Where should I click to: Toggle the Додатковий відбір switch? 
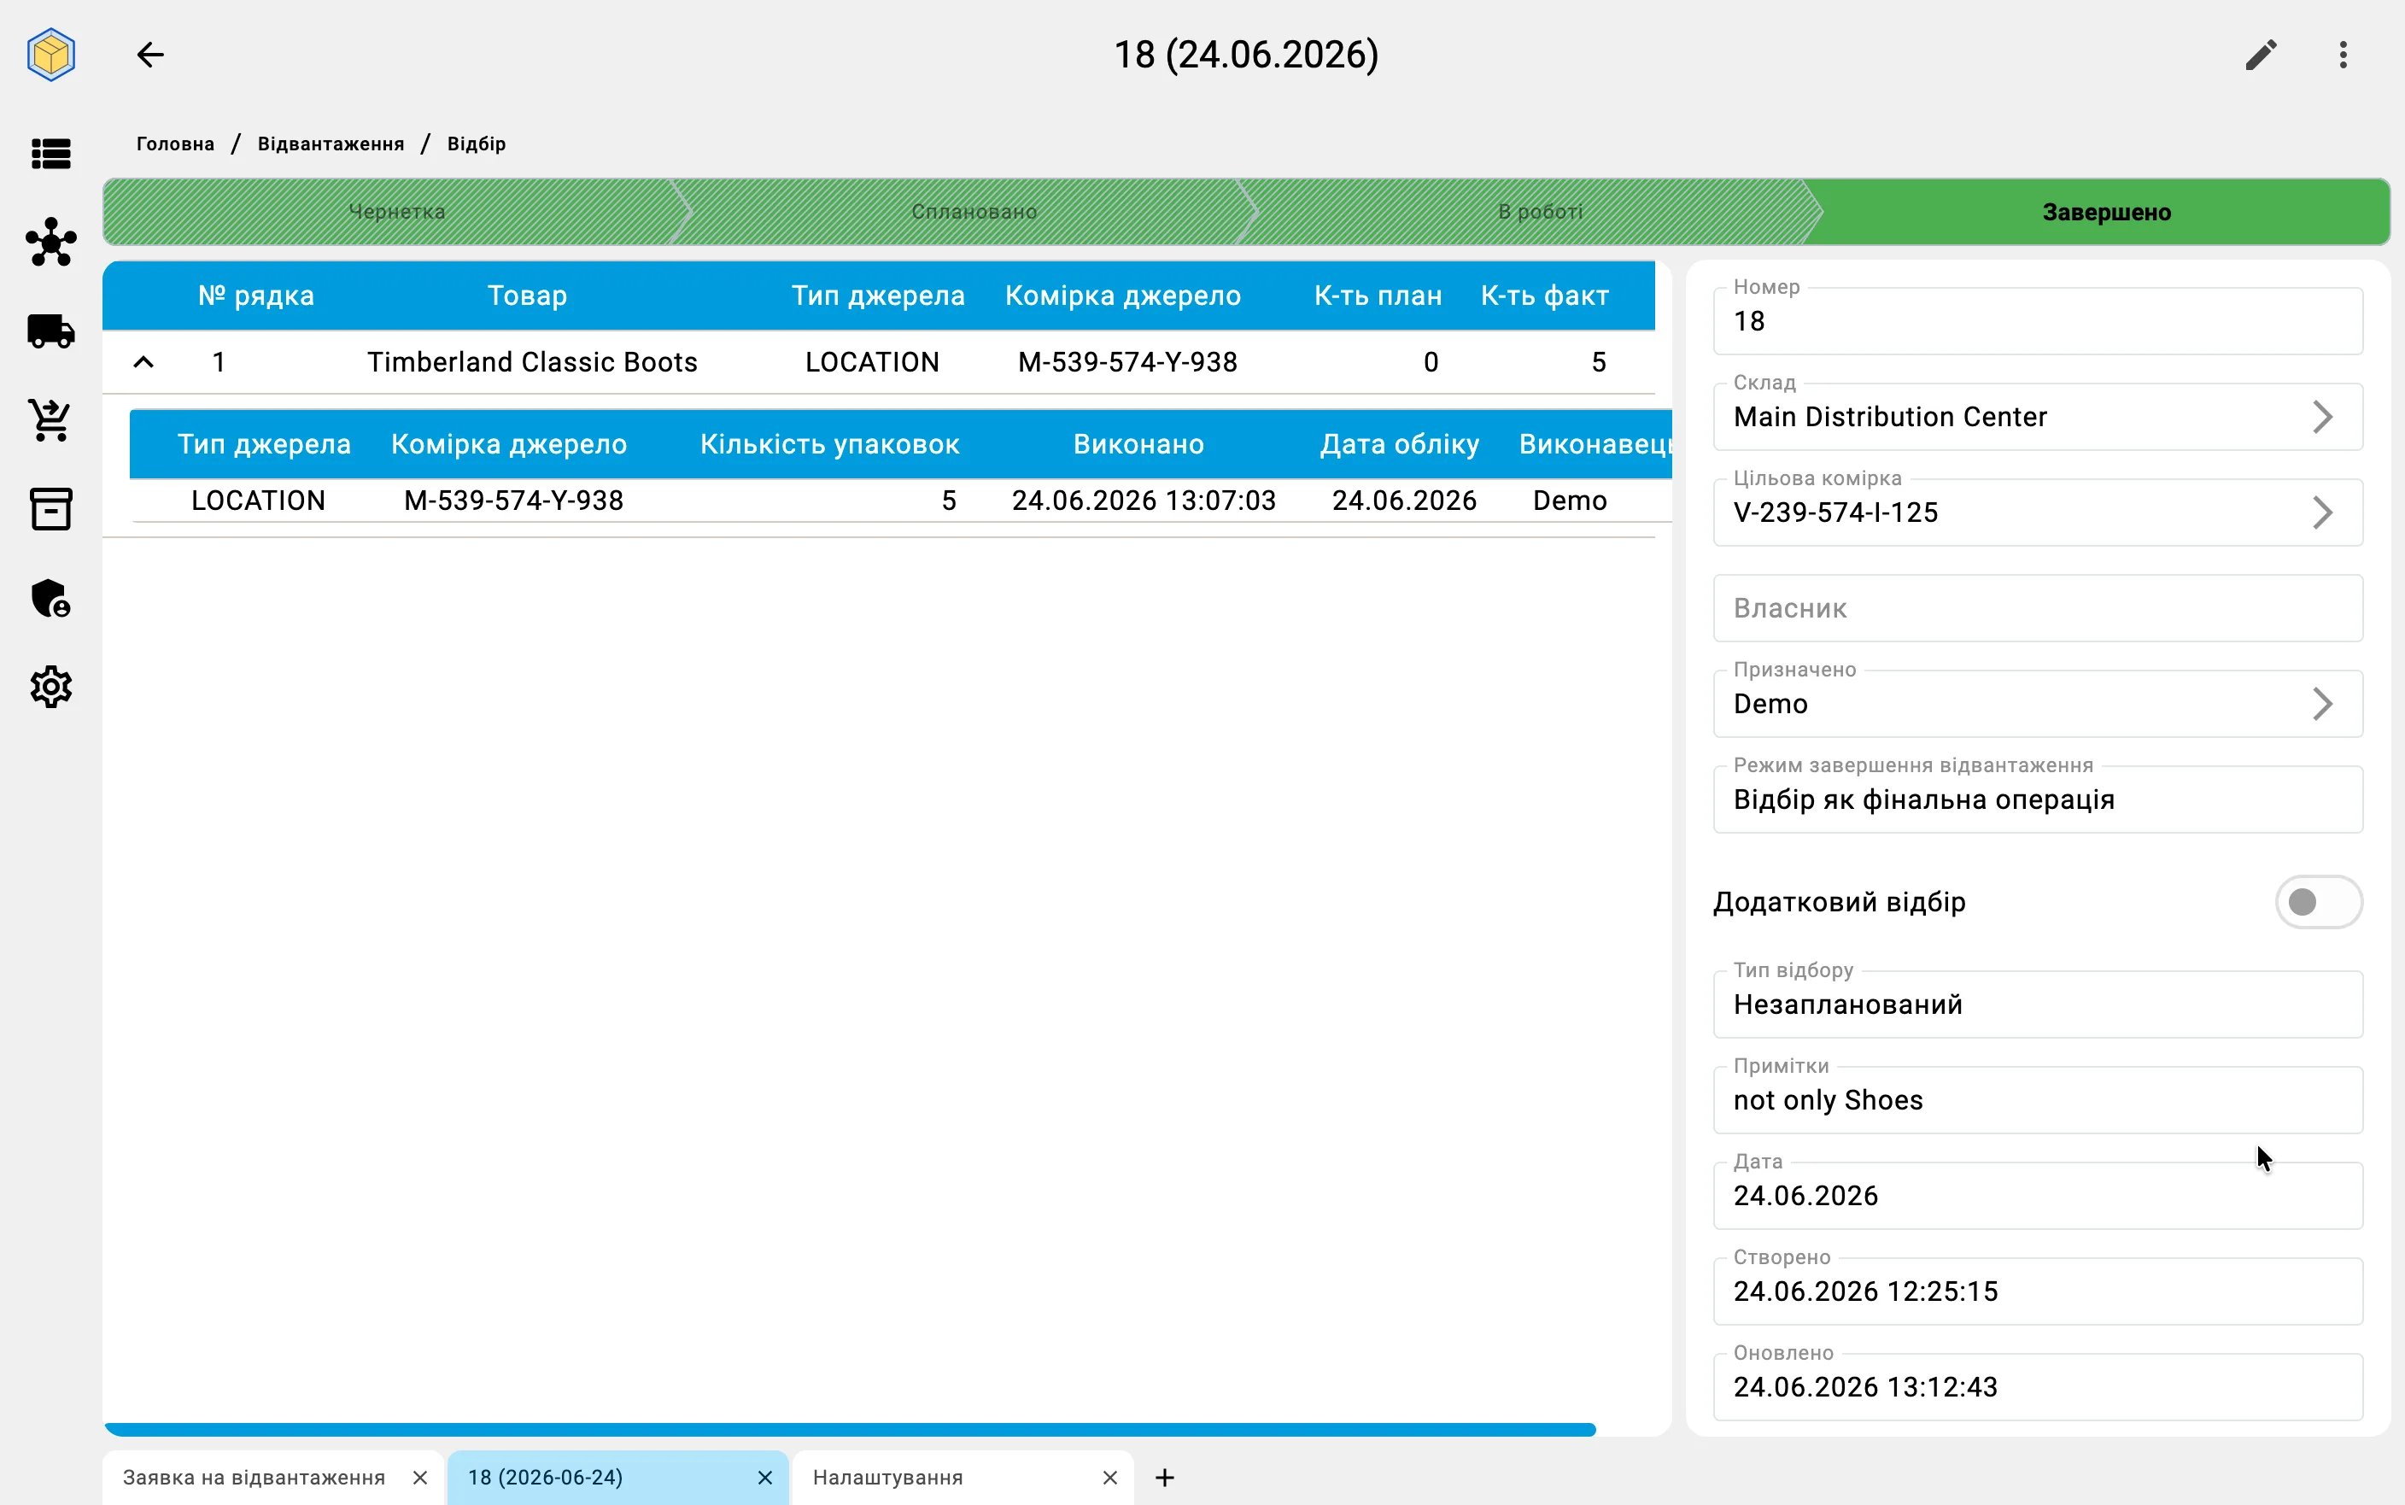point(2317,902)
